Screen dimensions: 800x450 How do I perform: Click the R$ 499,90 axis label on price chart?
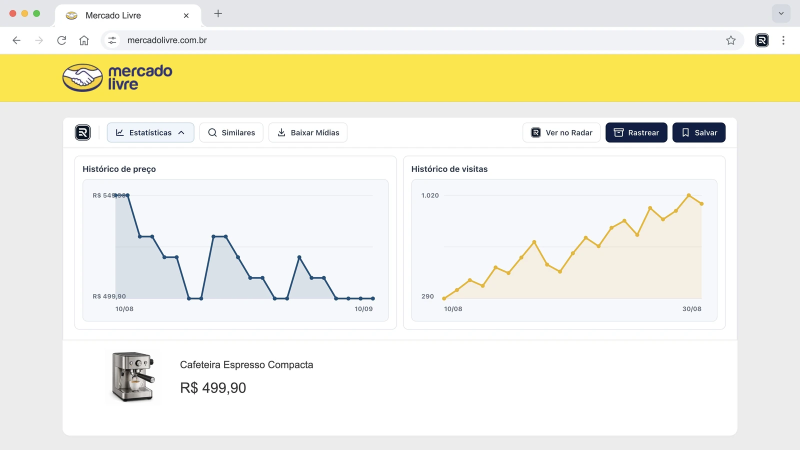[109, 296]
